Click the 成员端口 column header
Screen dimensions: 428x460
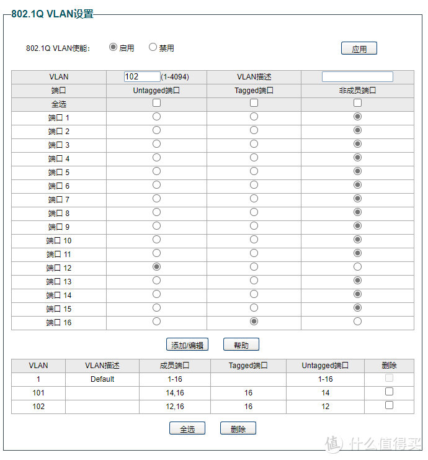pyautogui.click(x=175, y=366)
